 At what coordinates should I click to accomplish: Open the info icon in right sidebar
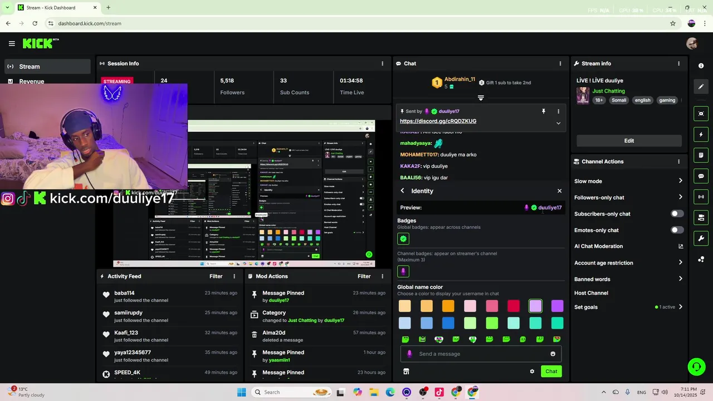coord(701,66)
